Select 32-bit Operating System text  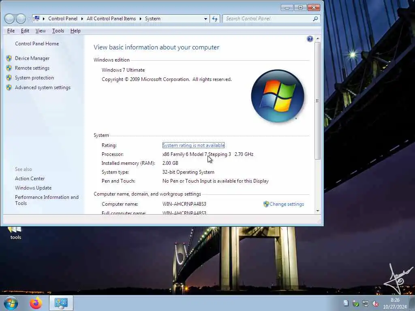click(188, 172)
